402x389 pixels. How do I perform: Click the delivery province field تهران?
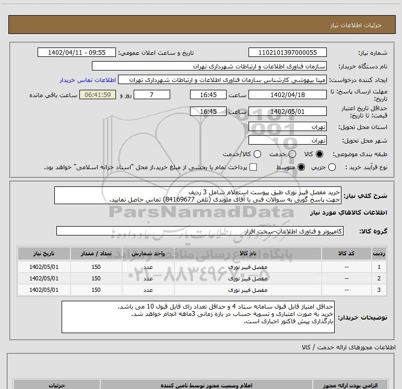point(287,127)
